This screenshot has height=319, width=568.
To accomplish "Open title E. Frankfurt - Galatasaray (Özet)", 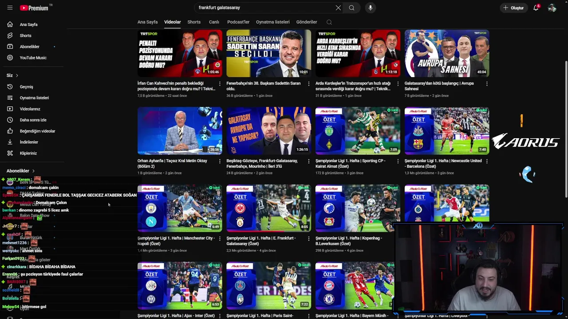I will [261, 241].
